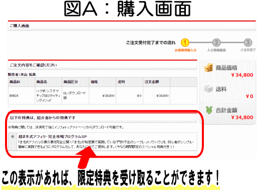This screenshot has height=190, width=257.
Task: Click the ご注文完了 step label
Action: pos(248,50)
